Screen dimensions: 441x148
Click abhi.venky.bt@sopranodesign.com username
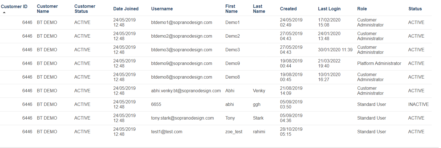(x=186, y=91)
